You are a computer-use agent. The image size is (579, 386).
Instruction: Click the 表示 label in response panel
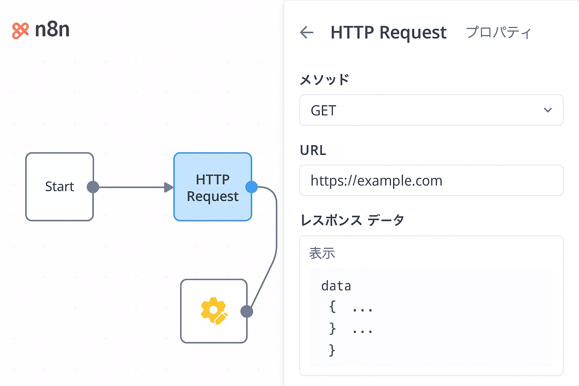click(322, 253)
